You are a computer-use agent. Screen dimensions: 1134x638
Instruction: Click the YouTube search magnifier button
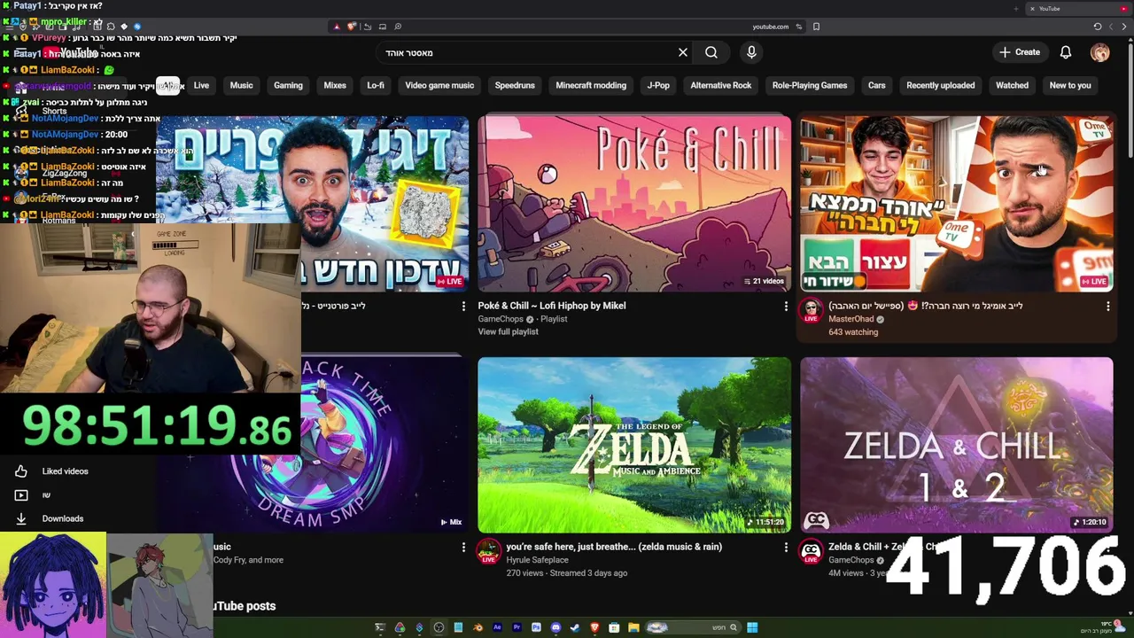711,52
